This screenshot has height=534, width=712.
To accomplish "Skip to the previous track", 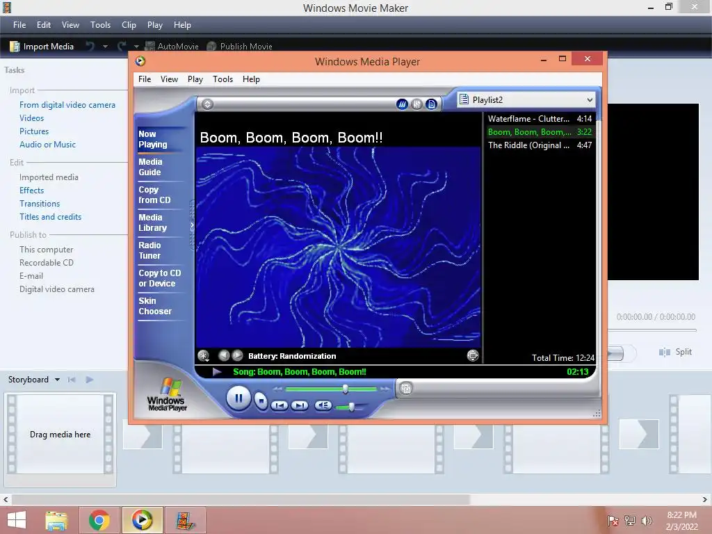I will 280,405.
